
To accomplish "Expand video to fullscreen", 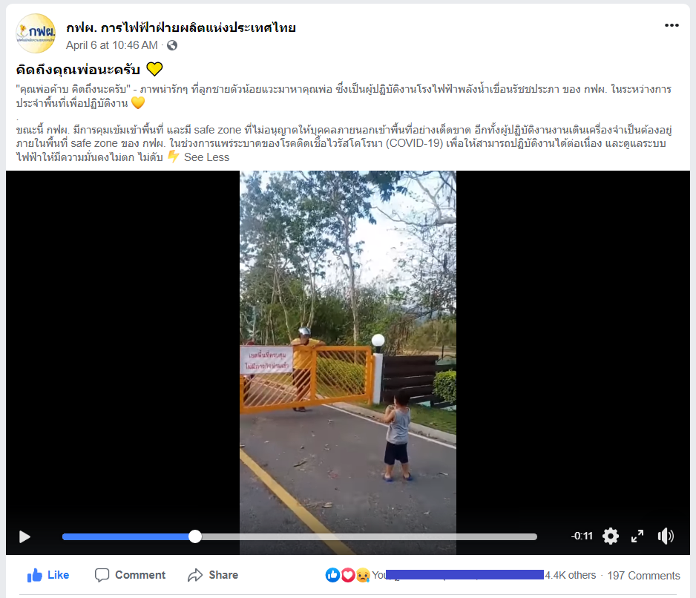I will (637, 536).
